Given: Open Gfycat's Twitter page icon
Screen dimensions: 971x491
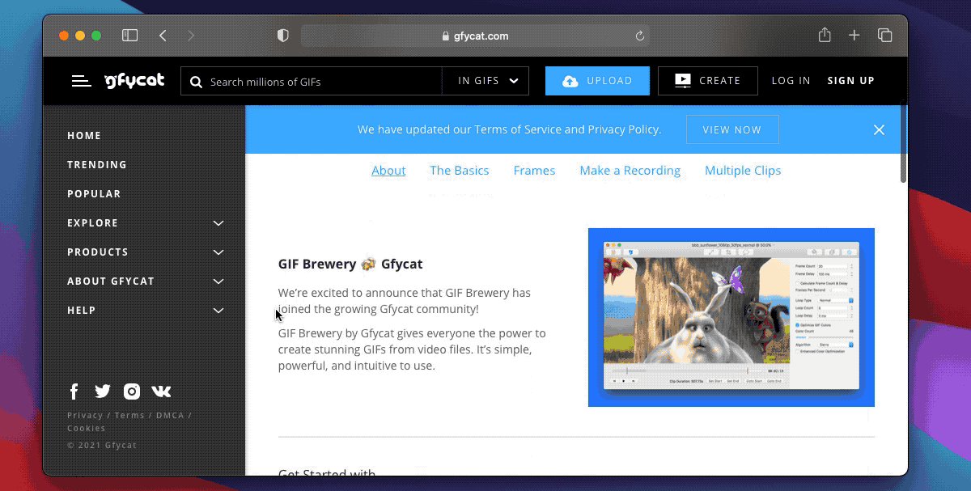Looking at the screenshot, I should click(x=103, y=392).
